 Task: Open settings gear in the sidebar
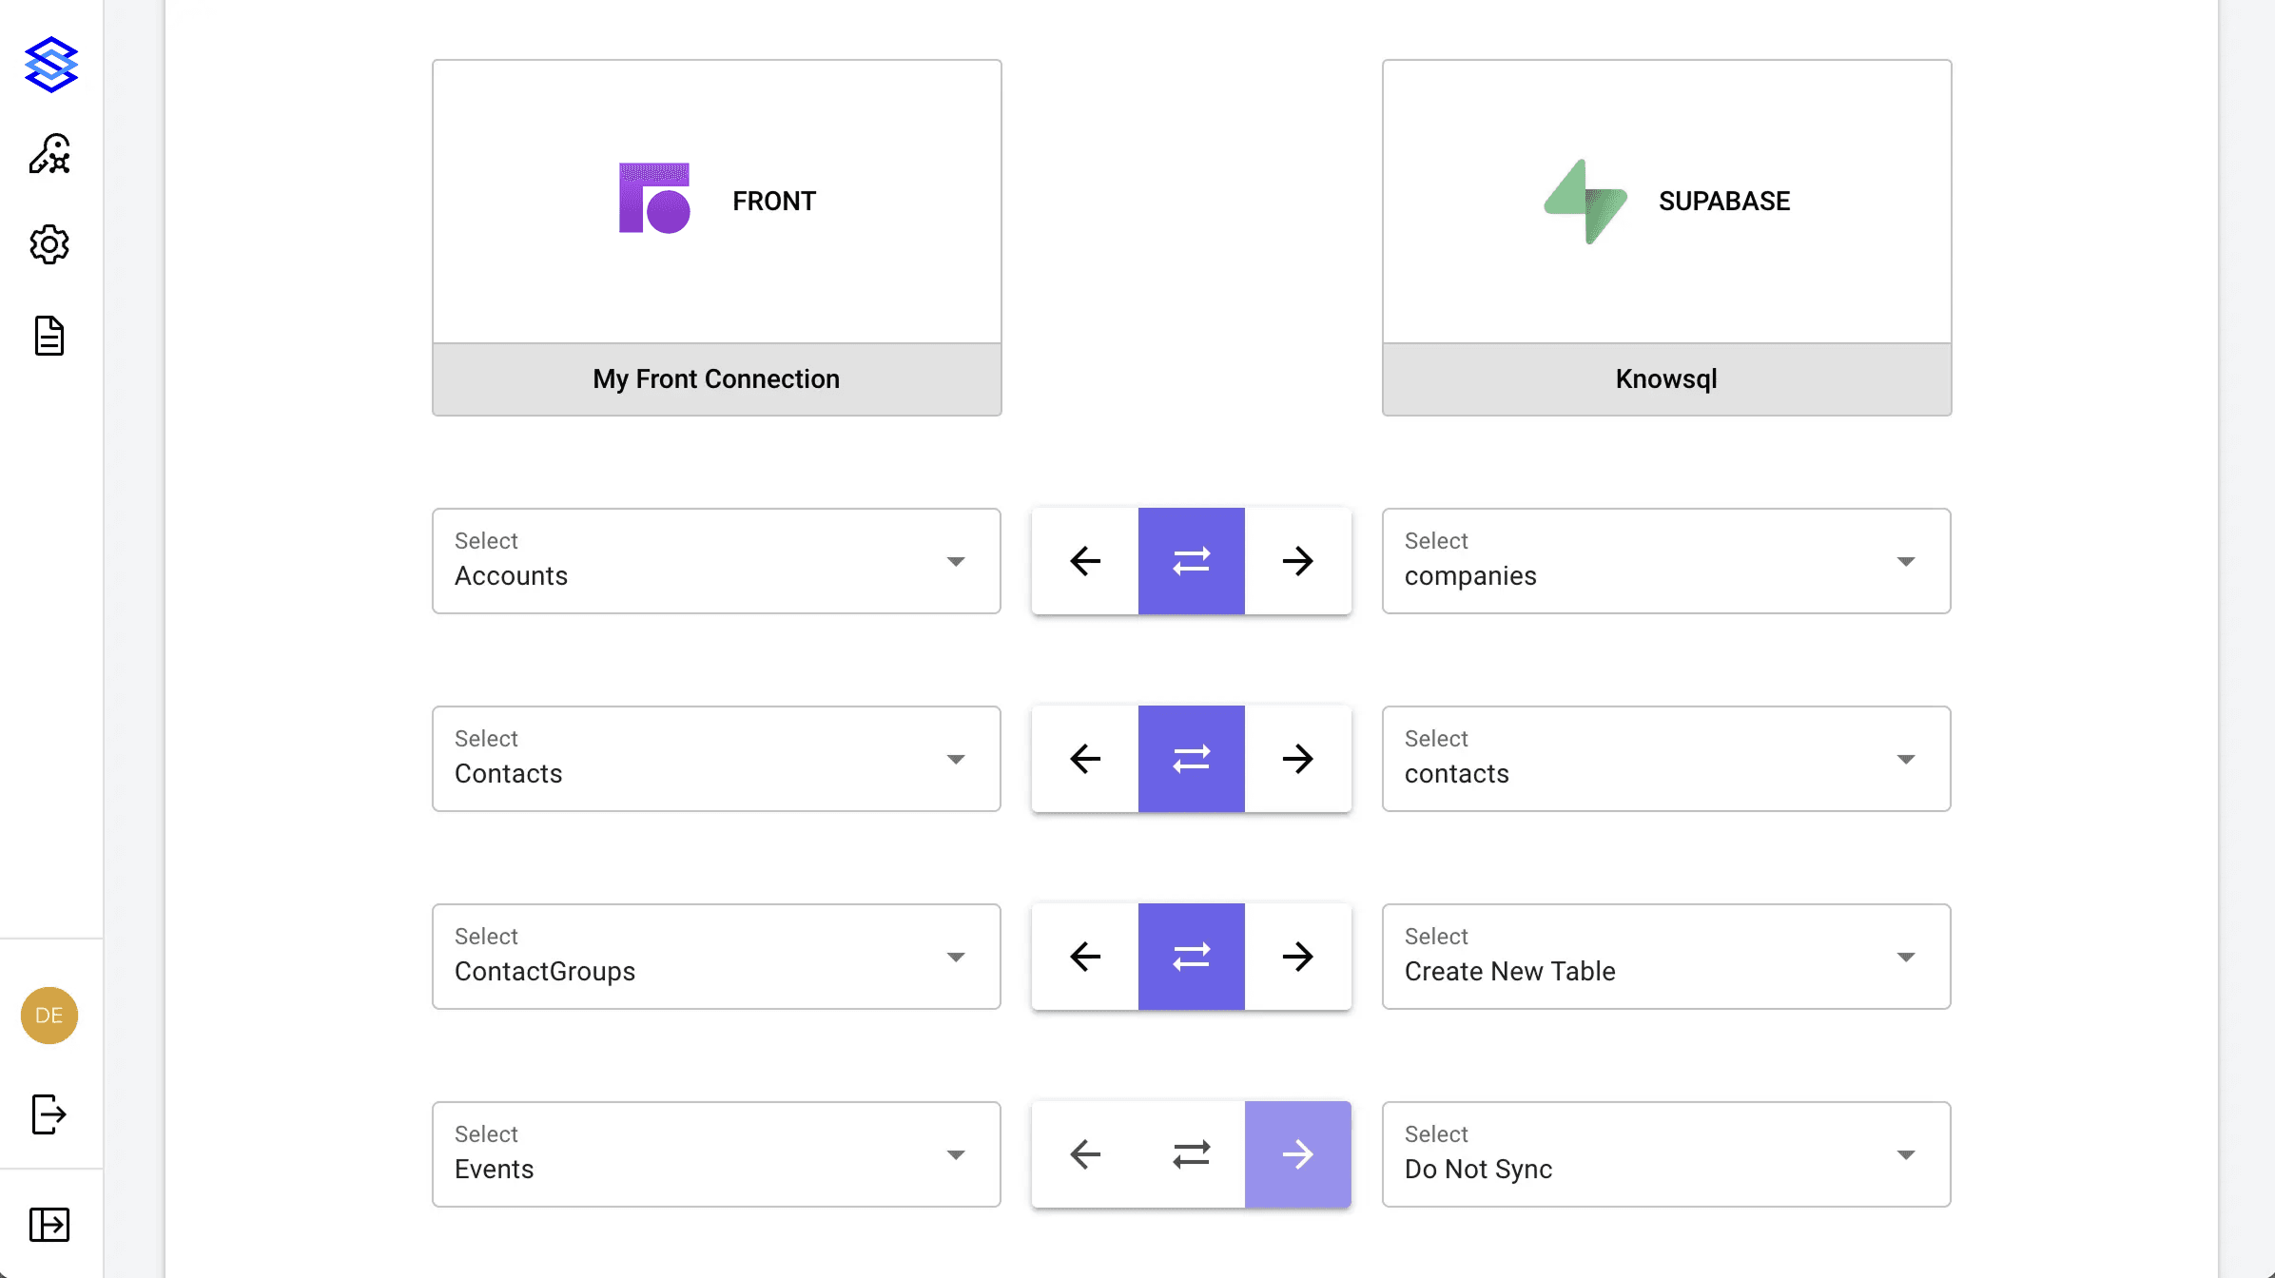tap(49, 244)
